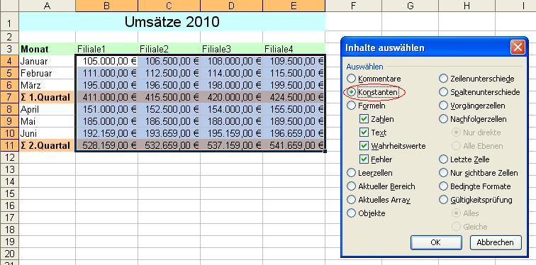Click the Abbrechen button

click(496, 242)
